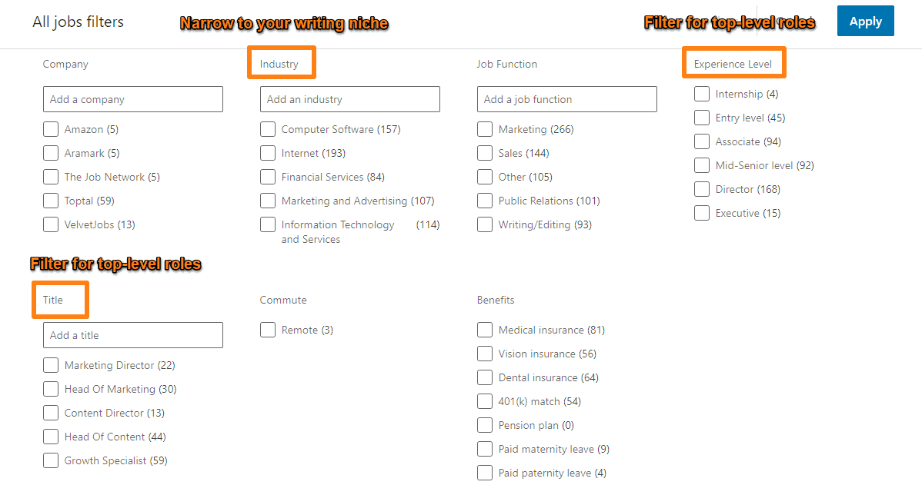Click the Add a company input field
This screenshot has width=922, height=485.
[x=132, y=99]
